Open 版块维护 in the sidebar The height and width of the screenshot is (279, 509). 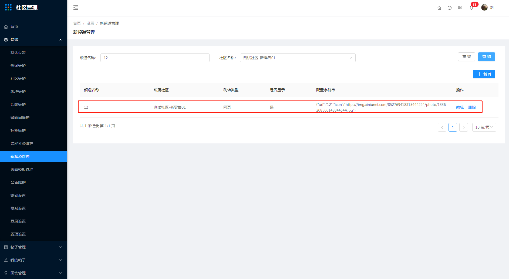pyautogui.click(x=33, y=92)
